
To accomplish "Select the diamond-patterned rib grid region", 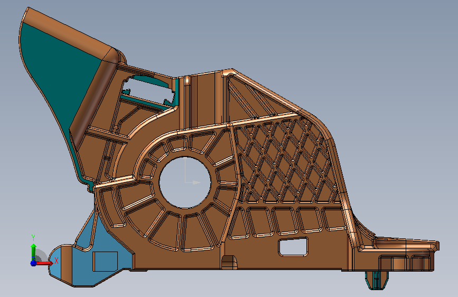I will [x=288, y=161].
